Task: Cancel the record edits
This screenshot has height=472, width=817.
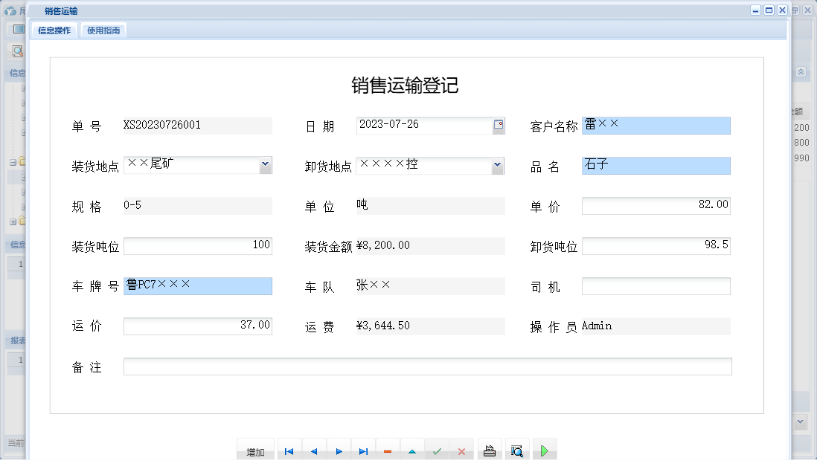Action: (462, 450)
